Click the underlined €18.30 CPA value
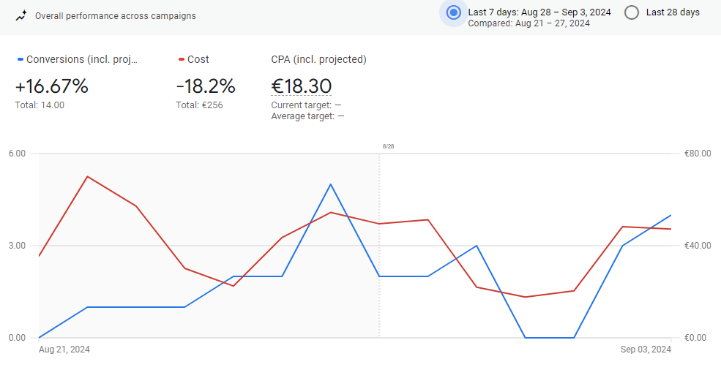 tap(301, 86)
